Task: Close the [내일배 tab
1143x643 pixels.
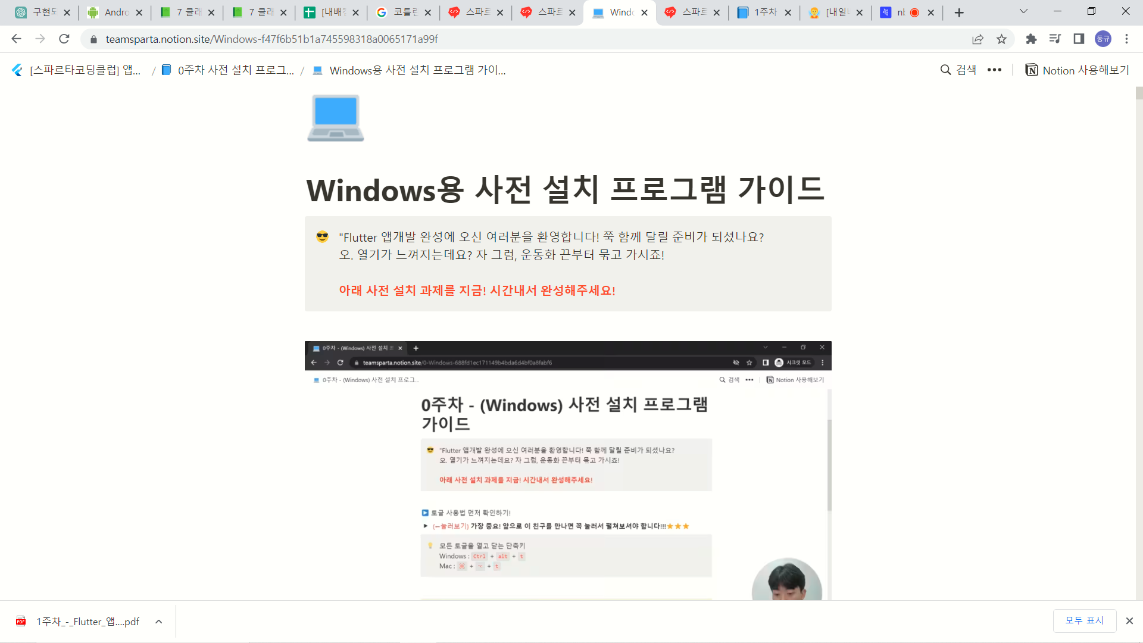Action: coord(860,13)
